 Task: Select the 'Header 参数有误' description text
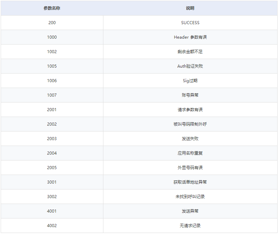[190, 37]
